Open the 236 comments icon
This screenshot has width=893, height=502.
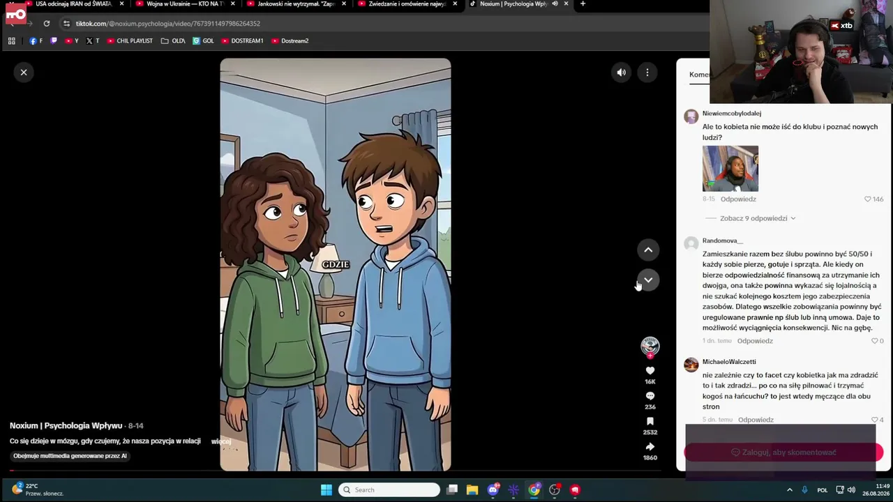tap(650, 396)
